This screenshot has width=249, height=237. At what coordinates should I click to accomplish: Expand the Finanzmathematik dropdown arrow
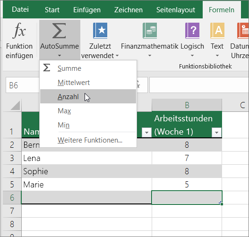(x=150, y=56)
